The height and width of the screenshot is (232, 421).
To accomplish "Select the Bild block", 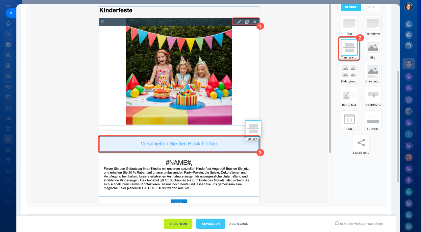I will click(x=373, y=49).
